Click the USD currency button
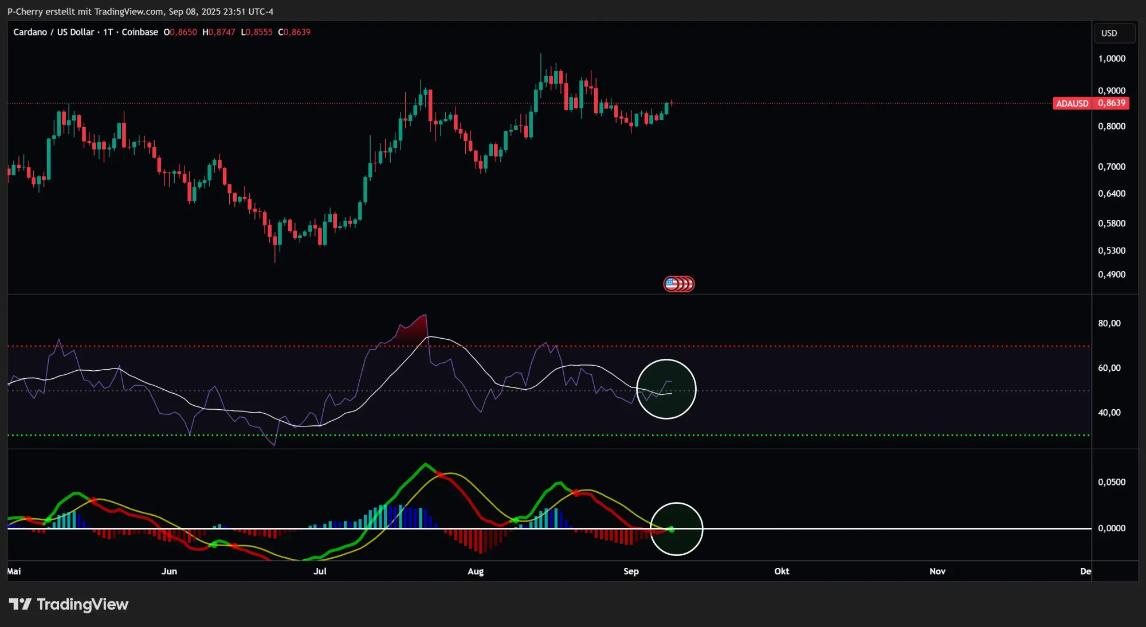The image size is (1146, 627). [1114, 33]
